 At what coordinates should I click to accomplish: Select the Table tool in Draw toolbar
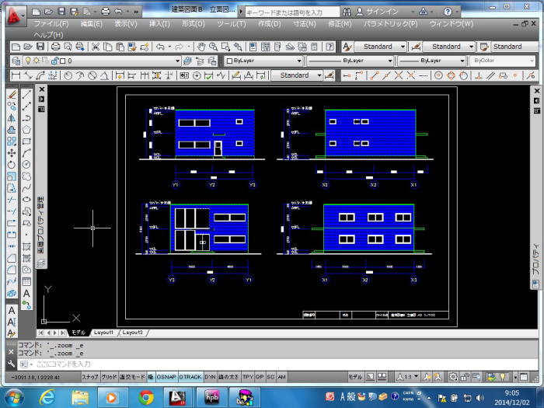tap(26, 281)
